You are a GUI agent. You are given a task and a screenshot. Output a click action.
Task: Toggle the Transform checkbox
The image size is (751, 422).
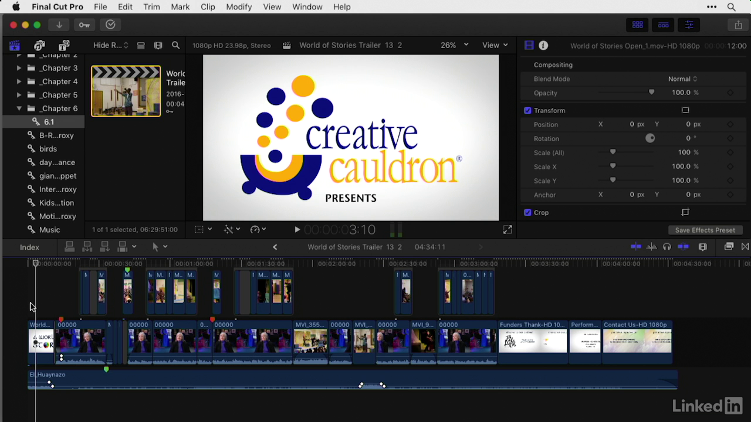click(527, 110)
